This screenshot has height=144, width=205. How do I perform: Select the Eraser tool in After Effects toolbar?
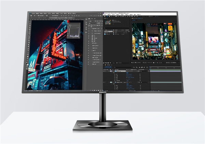[x=132, y=16]
